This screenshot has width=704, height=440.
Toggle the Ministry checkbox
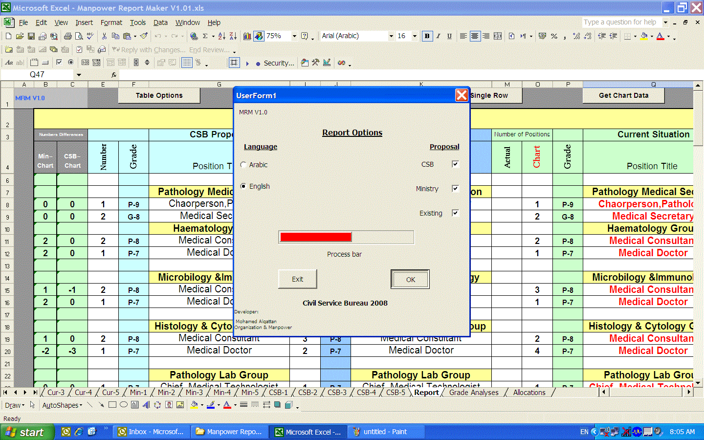pyautogui.click(x=455, y=189)
